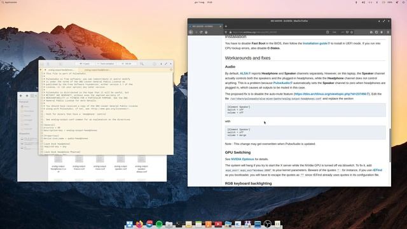Open the syntax language dropdown in editor
Image resolution: width=407 pixels, height=229 pixels.
click(106, 64)
